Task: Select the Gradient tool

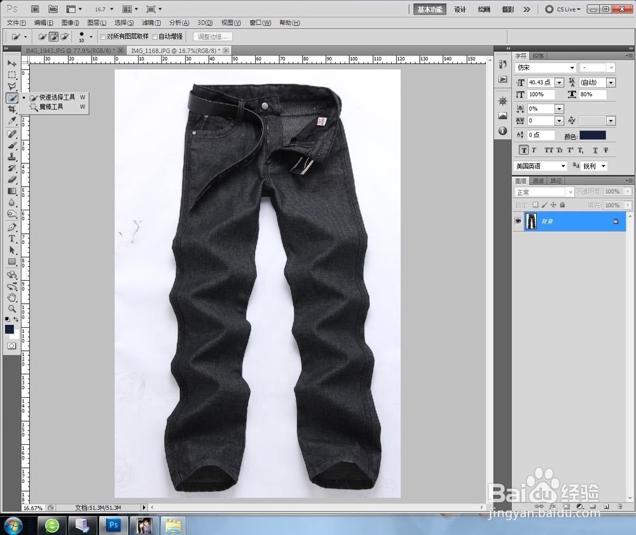Action: (x=11, y=191)
